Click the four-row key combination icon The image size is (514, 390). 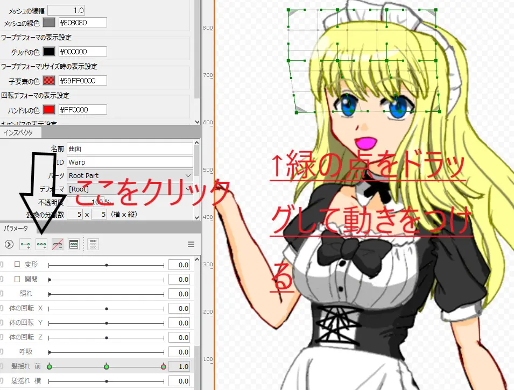(93, 244)
